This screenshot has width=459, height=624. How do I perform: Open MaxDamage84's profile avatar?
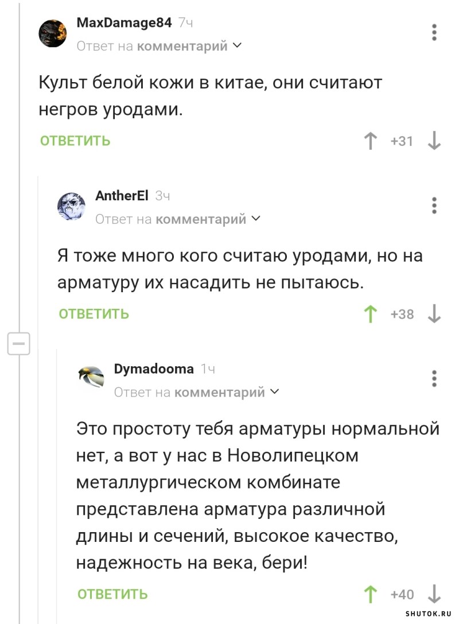point(53,33)
